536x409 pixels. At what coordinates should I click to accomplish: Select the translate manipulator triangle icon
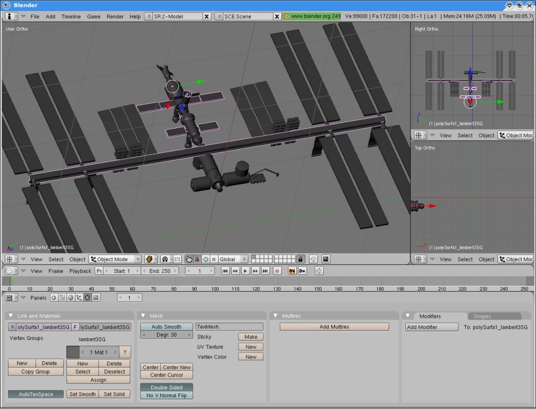[197, 259]
